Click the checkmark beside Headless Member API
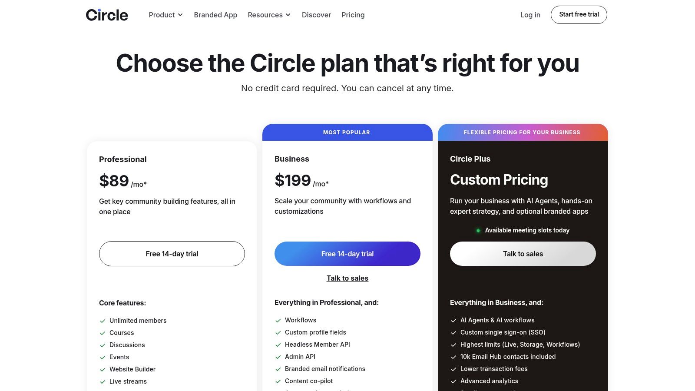The height and width of the screenshot is (391, 695). (278, 345)
